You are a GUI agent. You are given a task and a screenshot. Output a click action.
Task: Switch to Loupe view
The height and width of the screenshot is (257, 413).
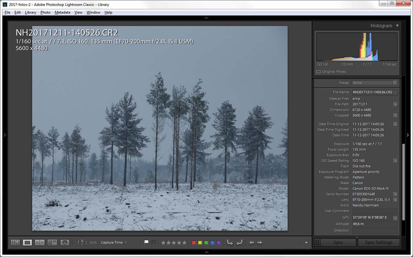pyautogui.click(x=28, y=243)
